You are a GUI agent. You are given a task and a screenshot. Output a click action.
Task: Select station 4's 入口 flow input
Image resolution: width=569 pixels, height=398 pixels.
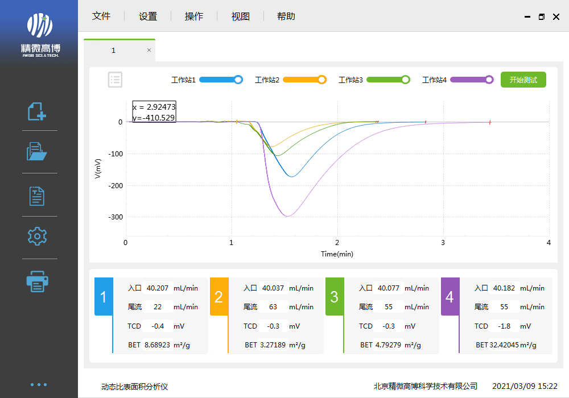pos(503,288)
